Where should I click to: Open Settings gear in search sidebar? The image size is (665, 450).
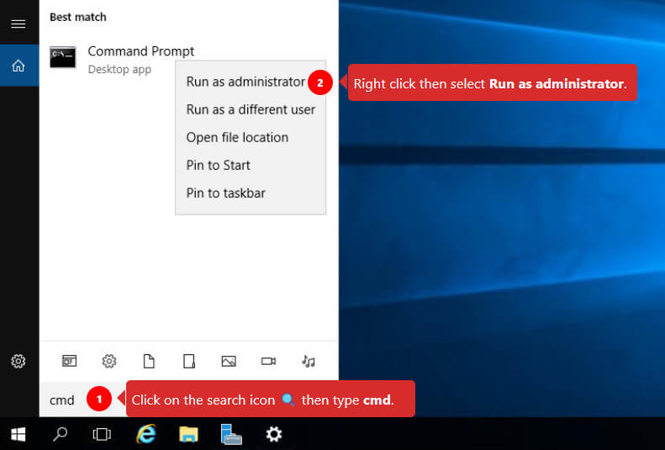18,362
